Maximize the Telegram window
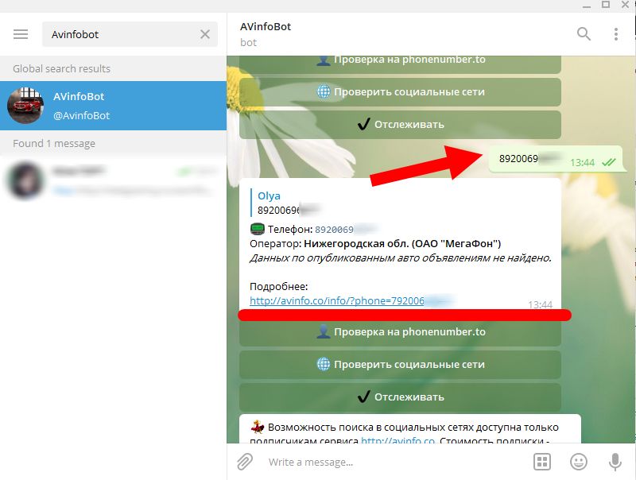 [606, 5]
